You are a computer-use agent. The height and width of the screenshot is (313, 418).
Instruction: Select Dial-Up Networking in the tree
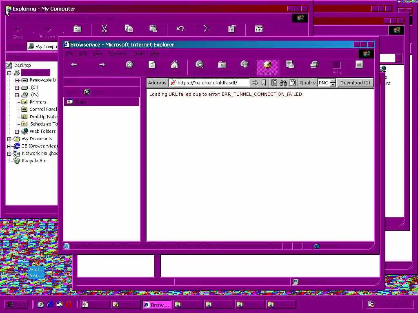tap(43, 117)
